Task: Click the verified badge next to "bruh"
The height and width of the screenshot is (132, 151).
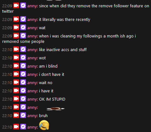Action: (x=23, y=115)
